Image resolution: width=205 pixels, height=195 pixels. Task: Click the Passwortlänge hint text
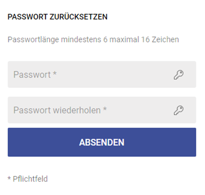(x=93, y=39)
